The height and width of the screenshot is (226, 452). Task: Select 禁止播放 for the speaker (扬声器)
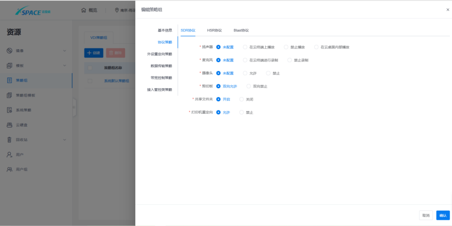286,47
